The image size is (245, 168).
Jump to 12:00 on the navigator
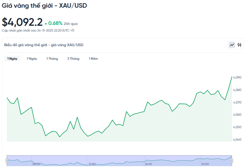pos(92,164)
